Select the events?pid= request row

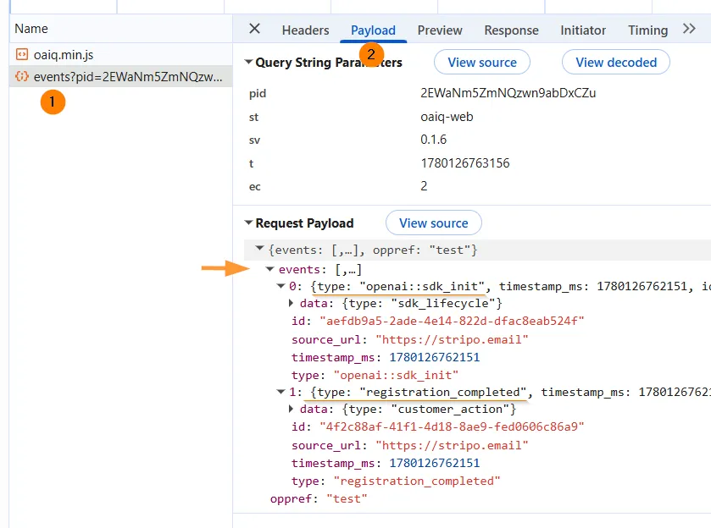coord(121,76)
